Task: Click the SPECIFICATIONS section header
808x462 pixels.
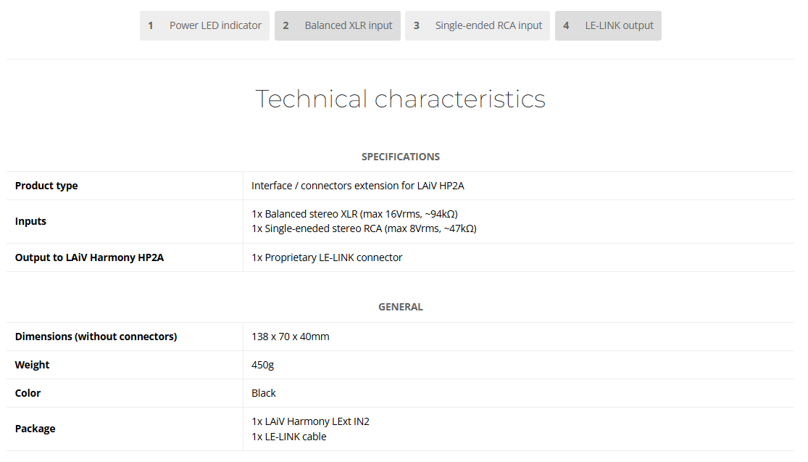Action: 401,157
